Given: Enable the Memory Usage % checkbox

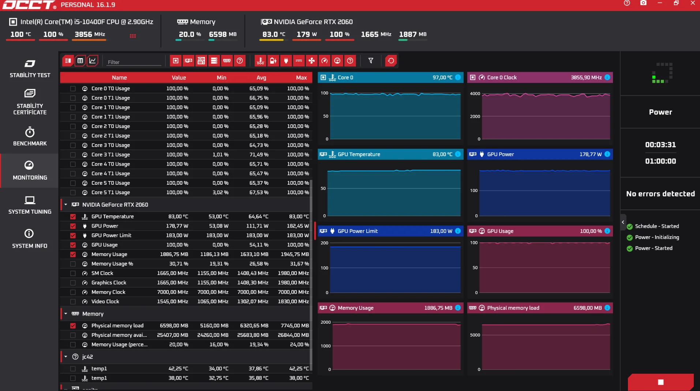Looking at the screenshot, I should point(73,264).
